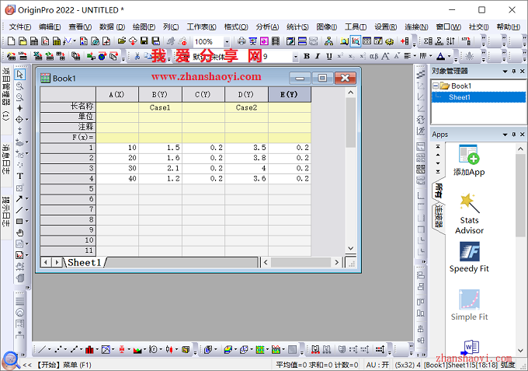528x371 pixels.
Task: Create a new workbook from the toolbar
Action: click(34, 41)
